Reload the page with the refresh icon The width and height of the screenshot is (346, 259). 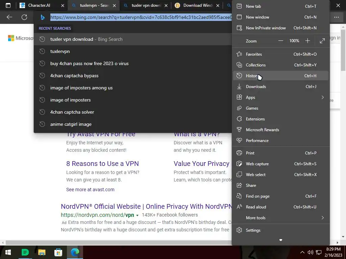(24, 17)
